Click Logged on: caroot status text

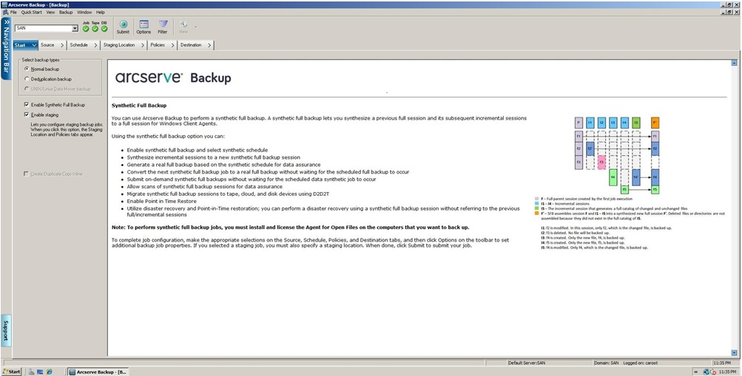[640, 363]
